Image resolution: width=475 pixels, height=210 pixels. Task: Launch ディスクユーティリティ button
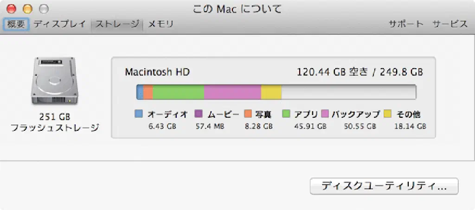[x=384, y=186]
